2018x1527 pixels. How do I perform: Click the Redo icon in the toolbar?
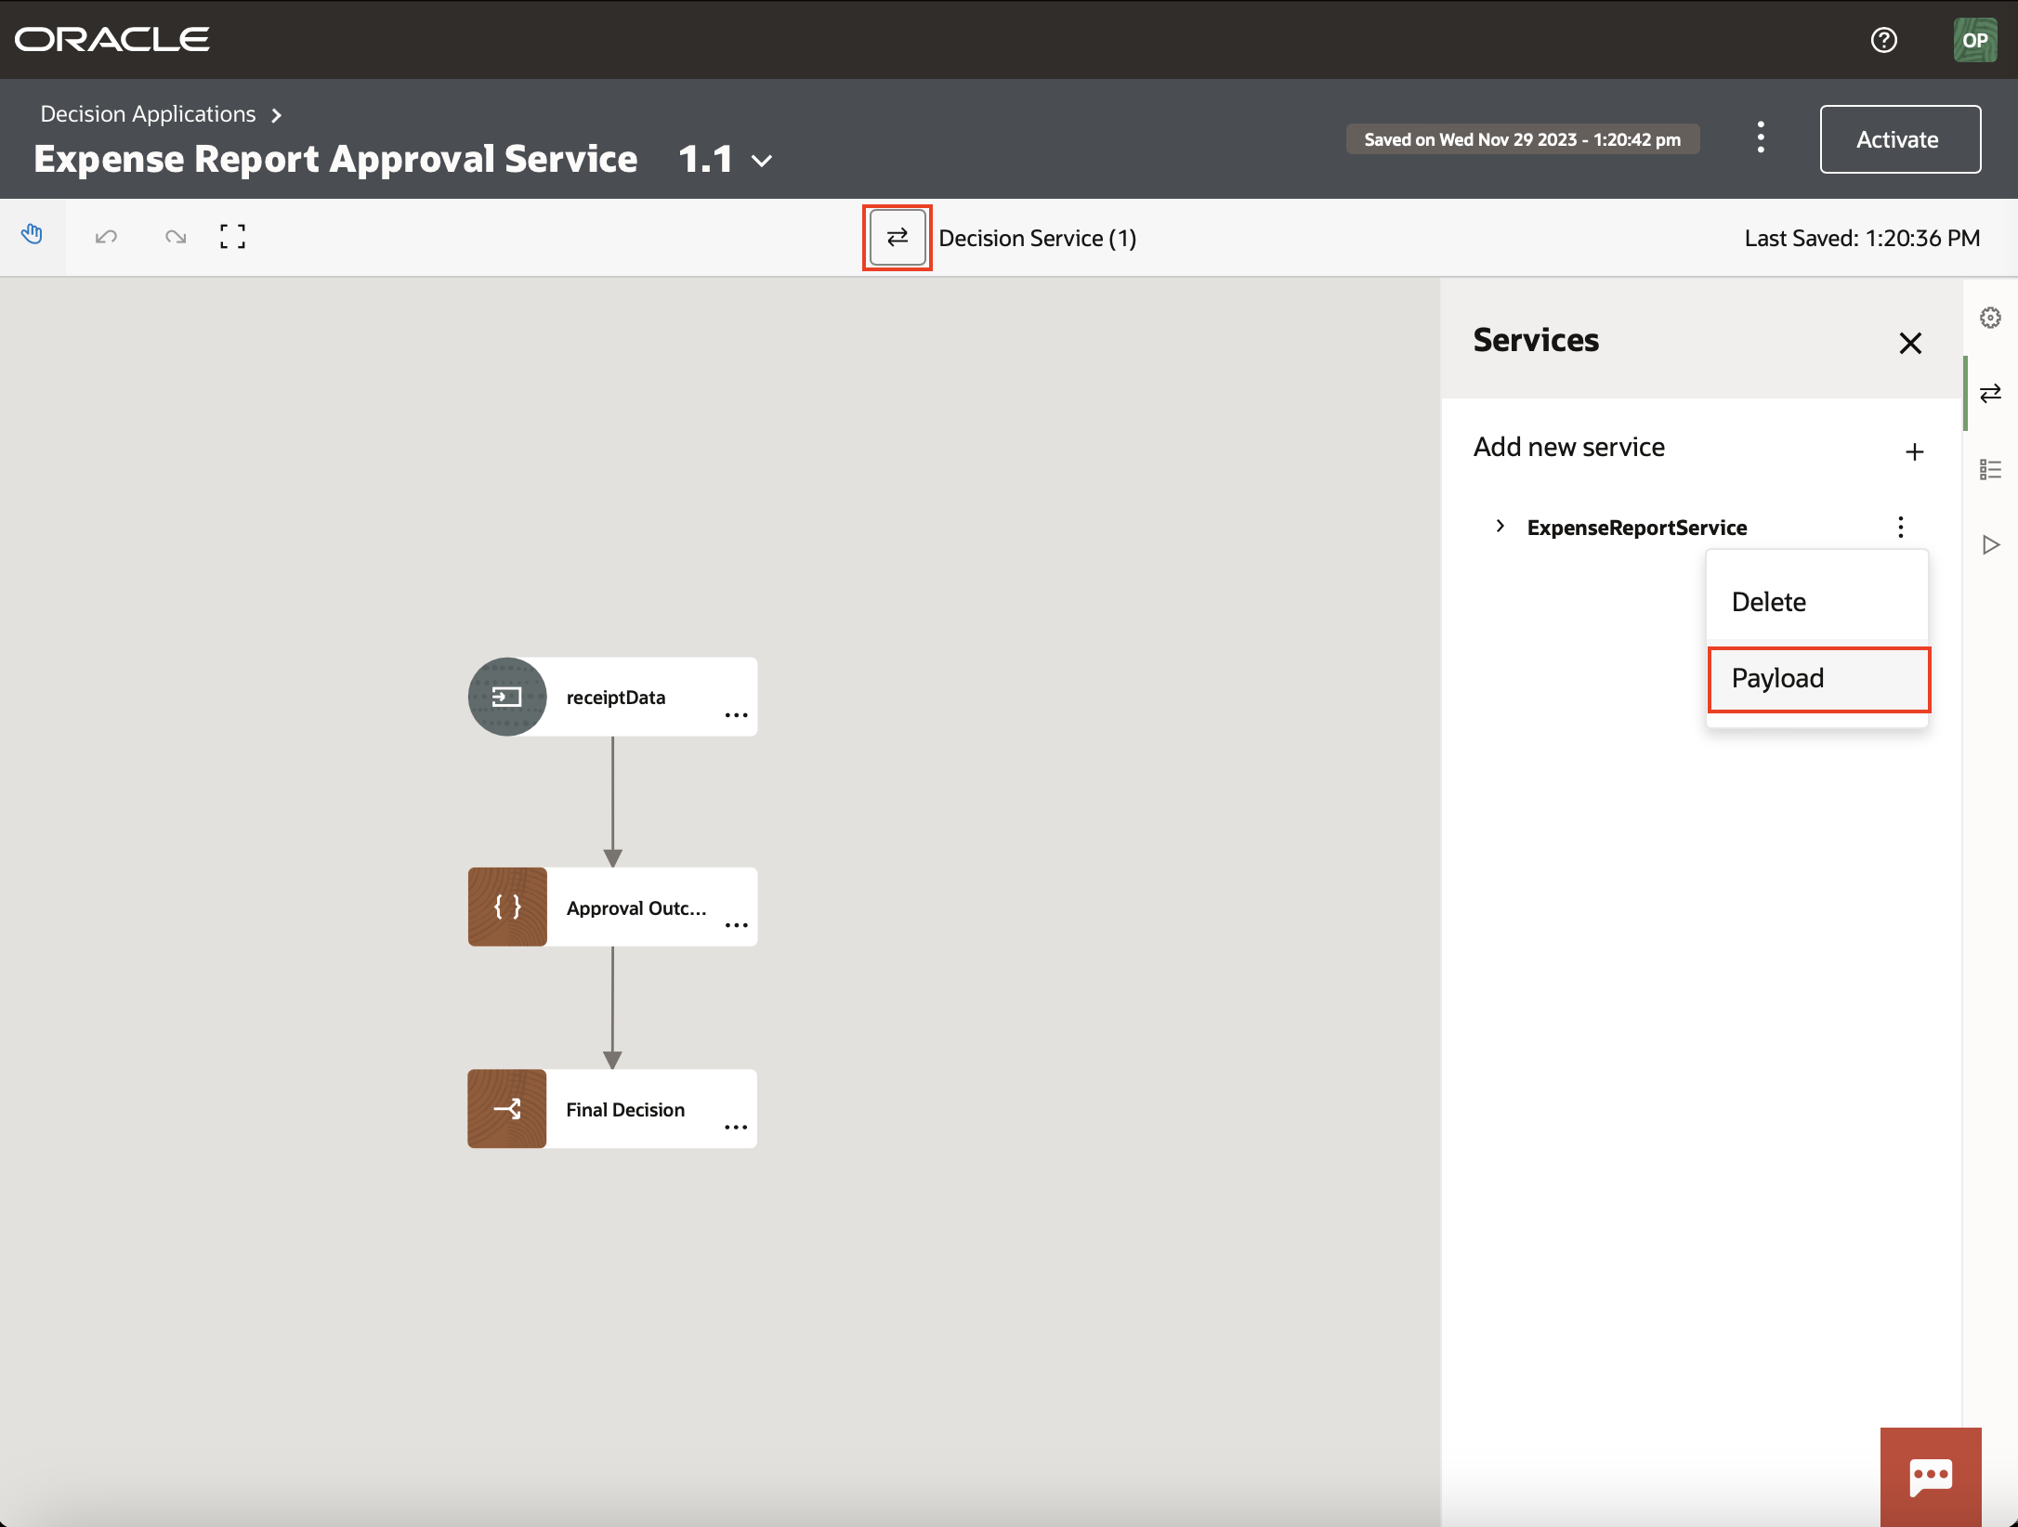[x=175, y=237]
